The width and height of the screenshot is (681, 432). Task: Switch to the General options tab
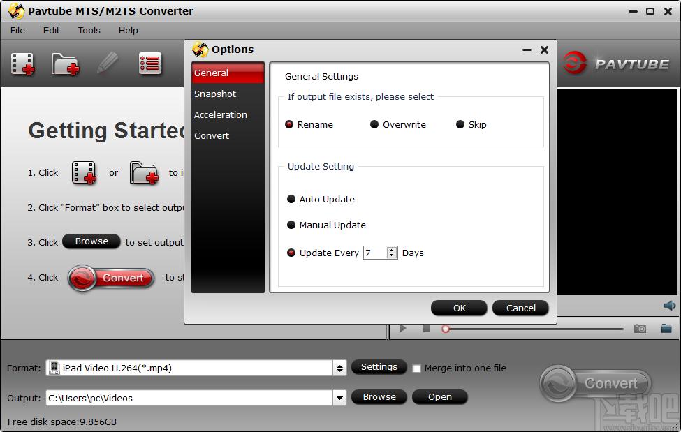[228, 73]
